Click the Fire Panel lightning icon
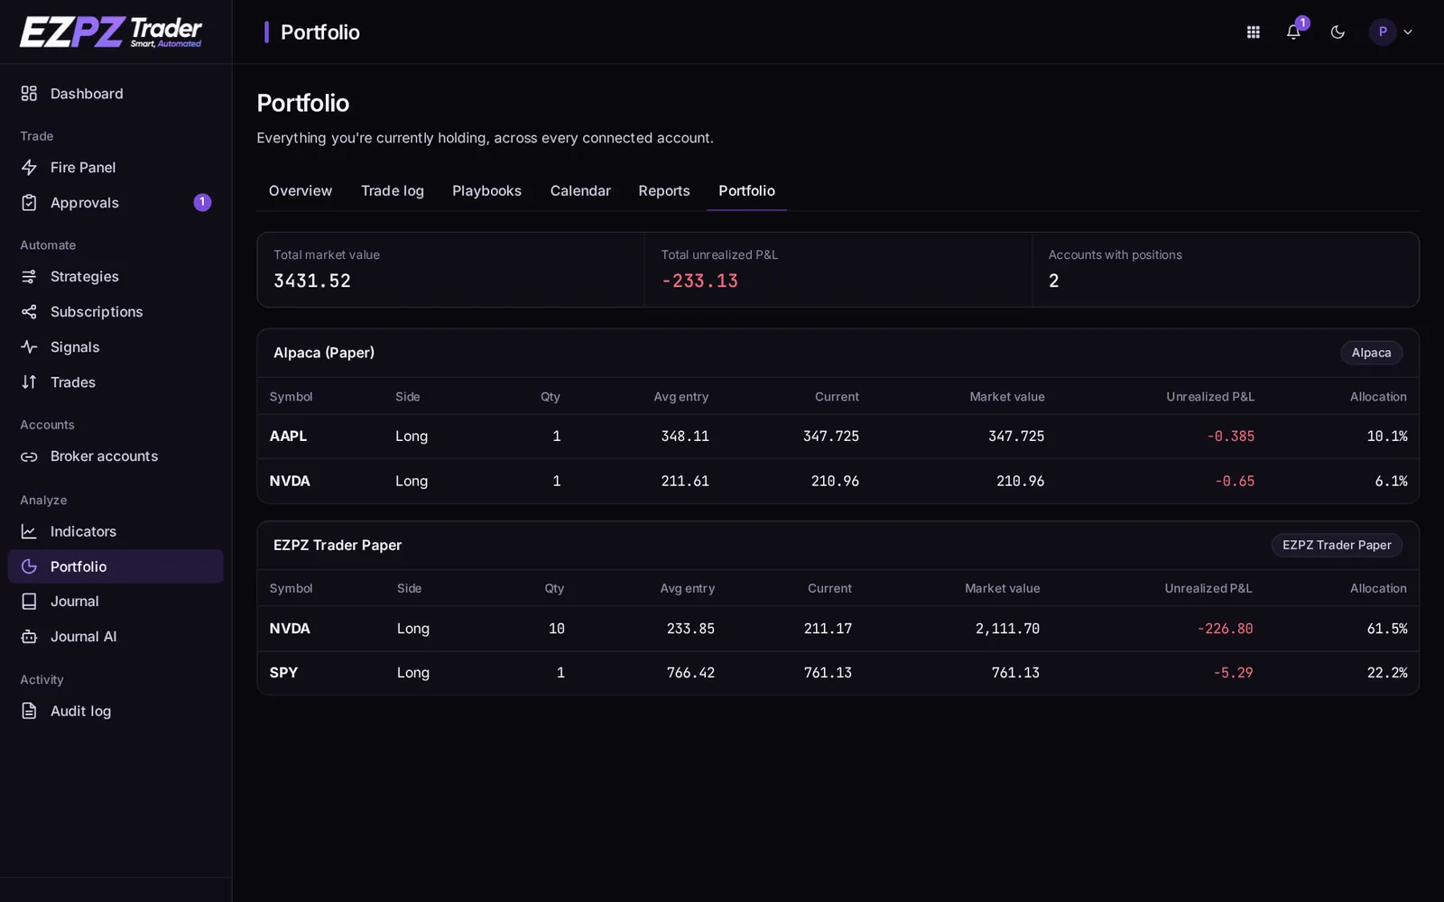Viewport: 1444px width, 902px height. pyautogui.click(x=29, y=168)
